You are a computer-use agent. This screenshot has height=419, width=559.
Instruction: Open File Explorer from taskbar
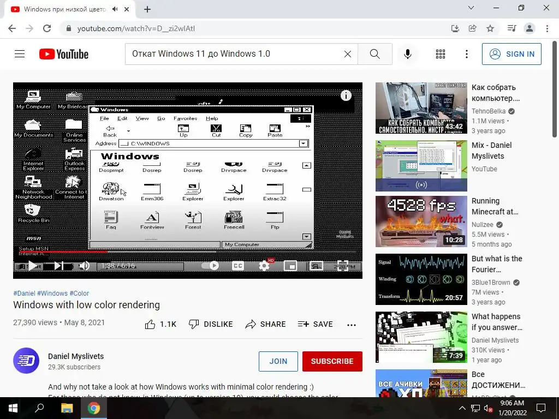click(67, 408)
